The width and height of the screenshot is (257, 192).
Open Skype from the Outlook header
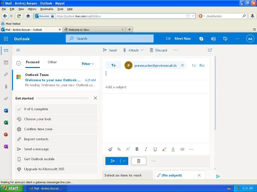coord(201,39)
